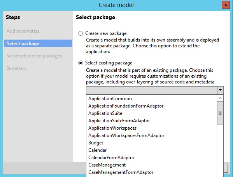Image resolution: width=233 pixels, height=177 pixels.
Task: Choose the Select existing package option
Action: (x=81, y=63)
